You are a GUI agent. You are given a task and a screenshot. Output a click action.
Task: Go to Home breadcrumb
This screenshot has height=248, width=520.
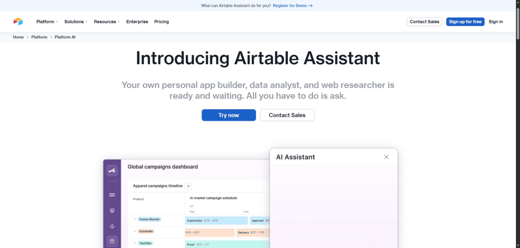pyautogui.click(x=18, y=37)
